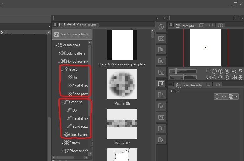This screenshot has width=244, height=161.
Task: Adjust the Navigator zoom slider
Action: pos(183,71)
